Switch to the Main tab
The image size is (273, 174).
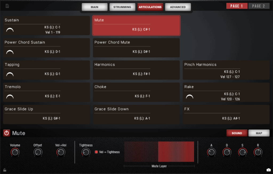[x=94, y=7]
